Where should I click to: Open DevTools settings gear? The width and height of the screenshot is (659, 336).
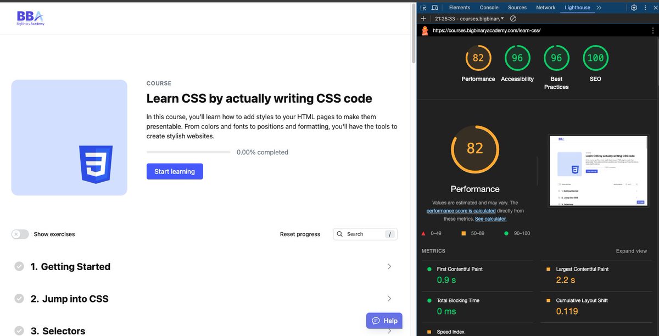click(x=634, y=7)
